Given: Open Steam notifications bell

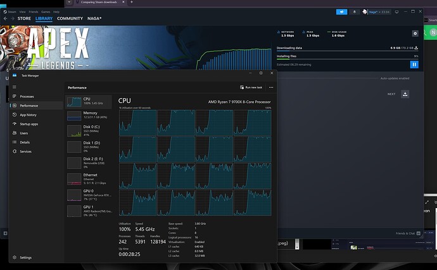Looking at the screenshot, I should (355, 12).
